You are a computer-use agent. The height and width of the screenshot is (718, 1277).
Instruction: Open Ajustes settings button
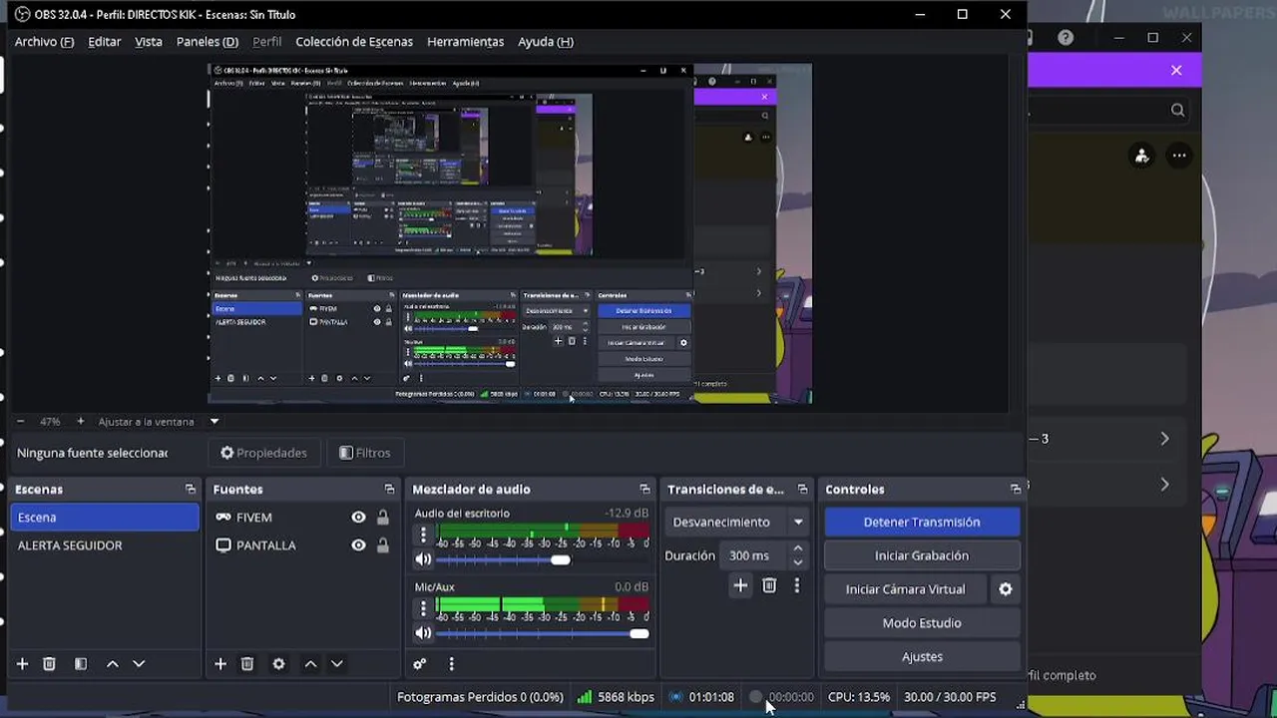click(922, 657)
